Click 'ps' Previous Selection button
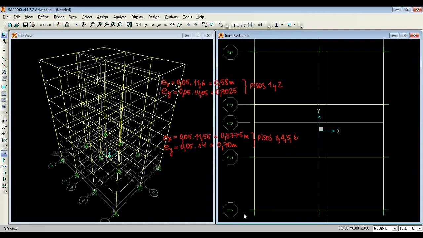This screenshot has height=238, width=423. pos(4,127)
